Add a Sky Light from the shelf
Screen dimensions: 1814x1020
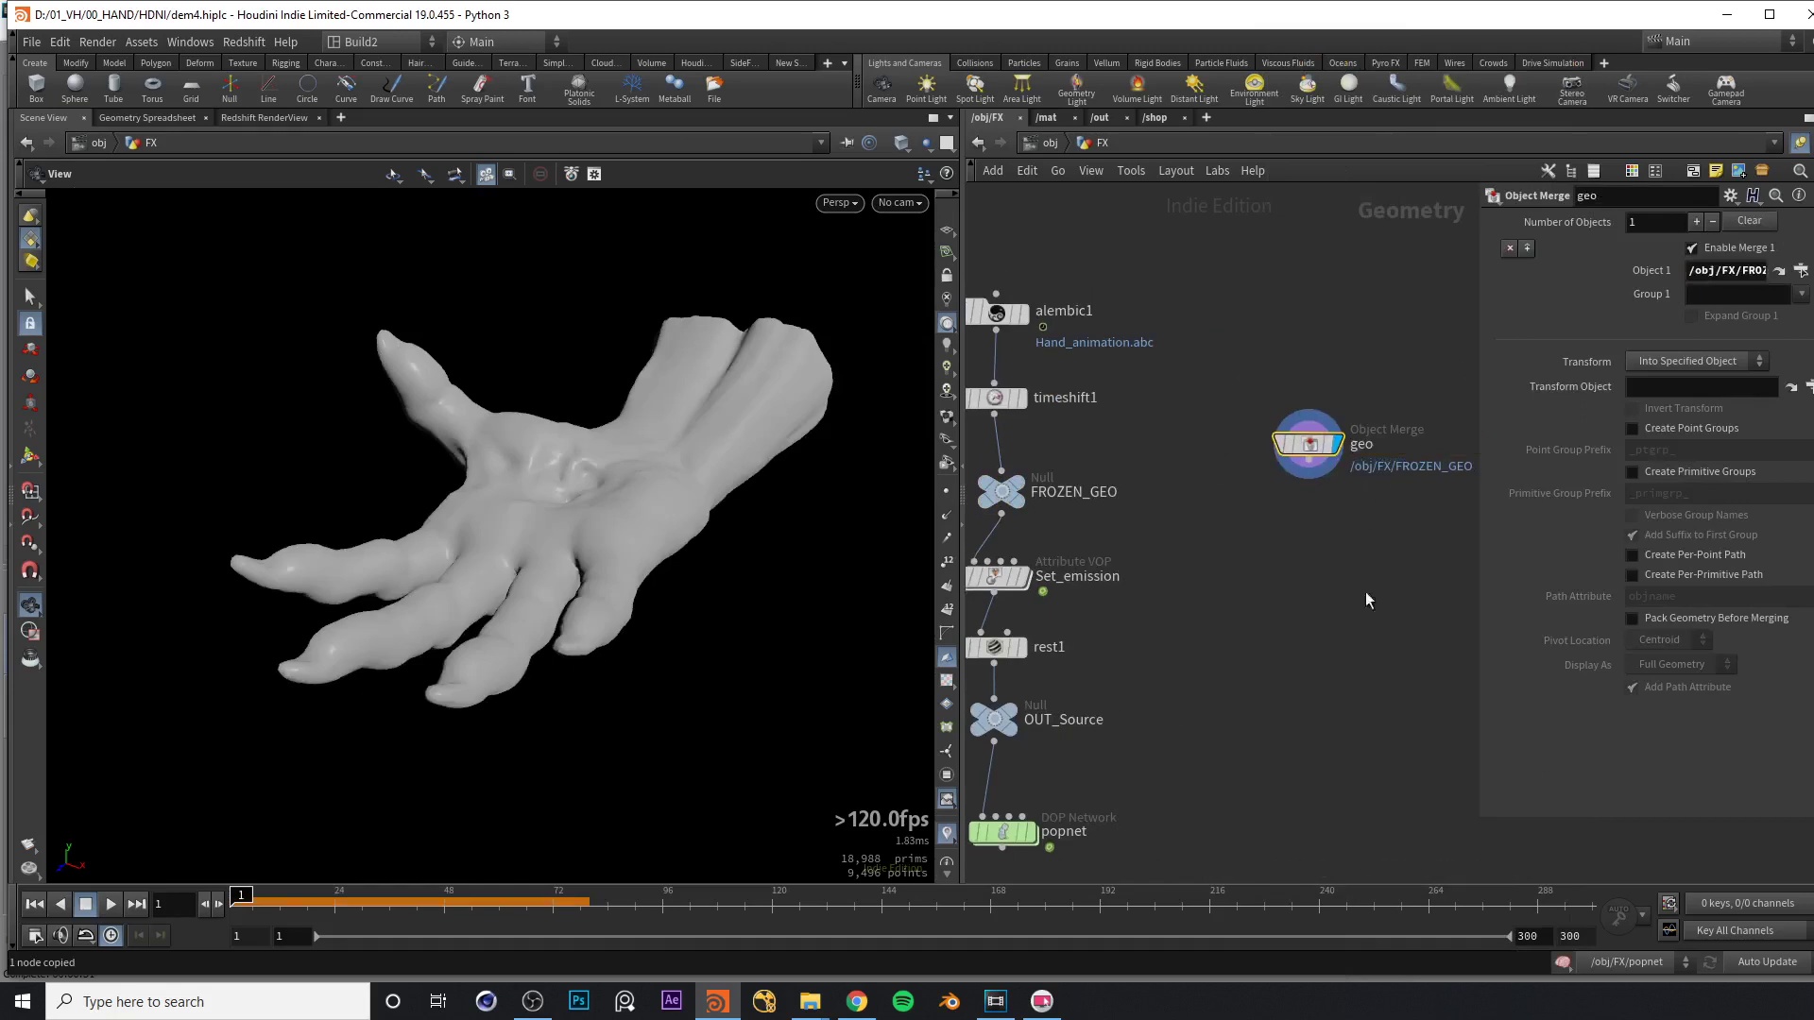(1308, 89)
